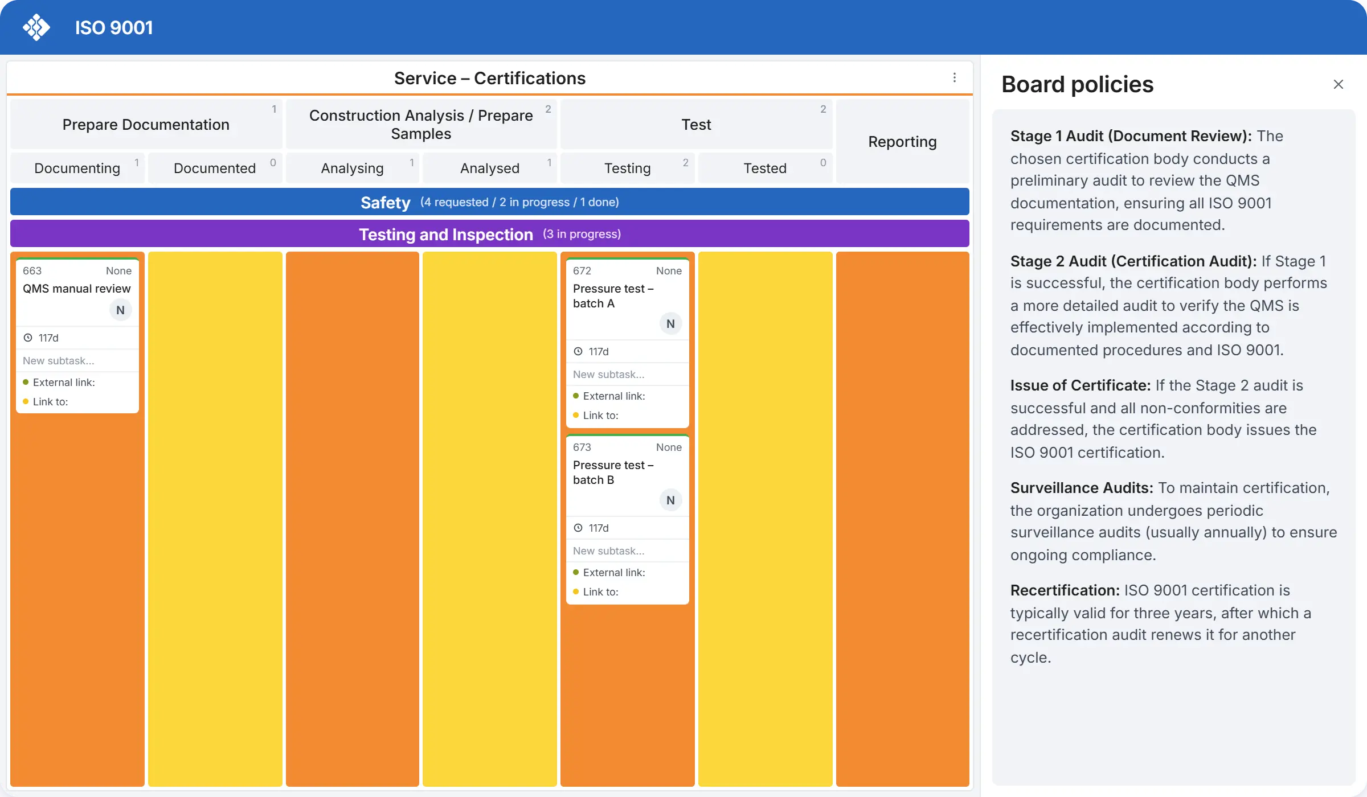Close the Board policies panel
The width and height of the screenshot is (1367, 797).
tap(1339, 84)
